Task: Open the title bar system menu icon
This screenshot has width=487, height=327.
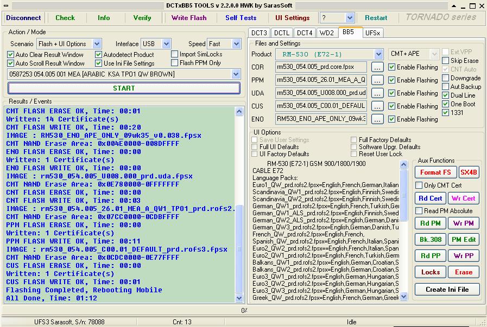Action: 6,5
